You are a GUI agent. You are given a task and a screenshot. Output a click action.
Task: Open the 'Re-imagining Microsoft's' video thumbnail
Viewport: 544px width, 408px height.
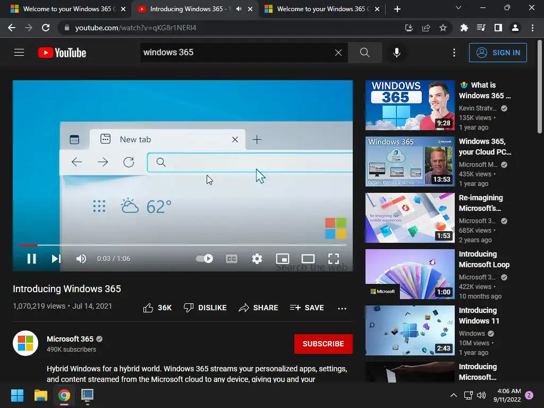click(410, 217)
